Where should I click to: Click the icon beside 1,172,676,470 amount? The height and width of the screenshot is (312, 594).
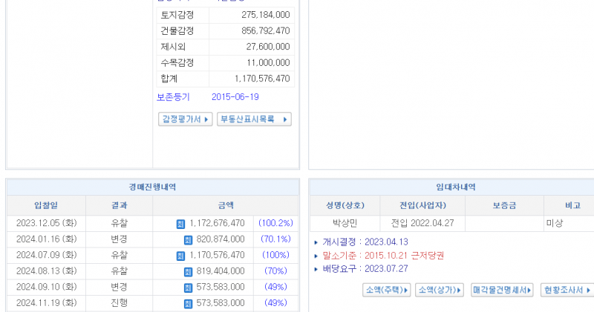[180, 223]
